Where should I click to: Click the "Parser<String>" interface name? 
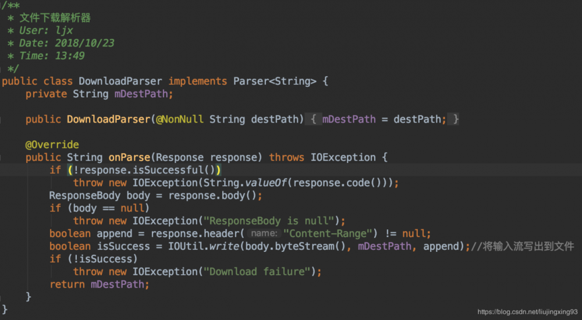pos(275,81)
